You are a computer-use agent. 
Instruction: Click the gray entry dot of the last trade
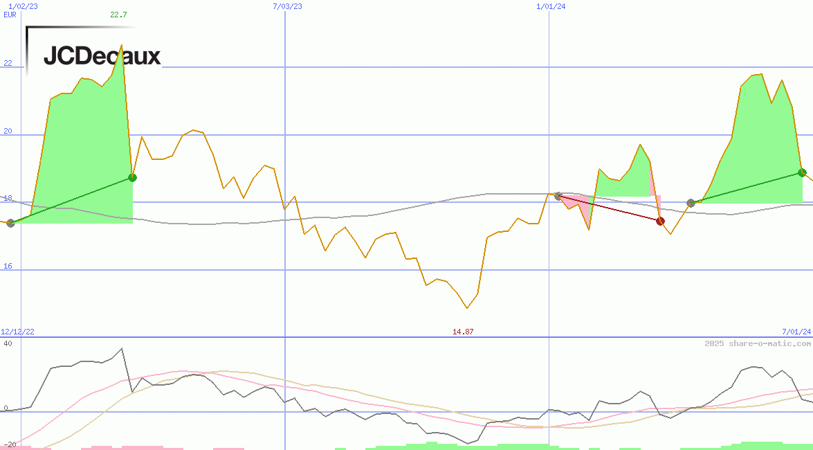coord(691,203)
